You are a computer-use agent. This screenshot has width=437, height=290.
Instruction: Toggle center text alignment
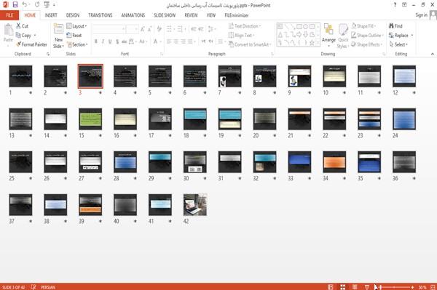176,41
